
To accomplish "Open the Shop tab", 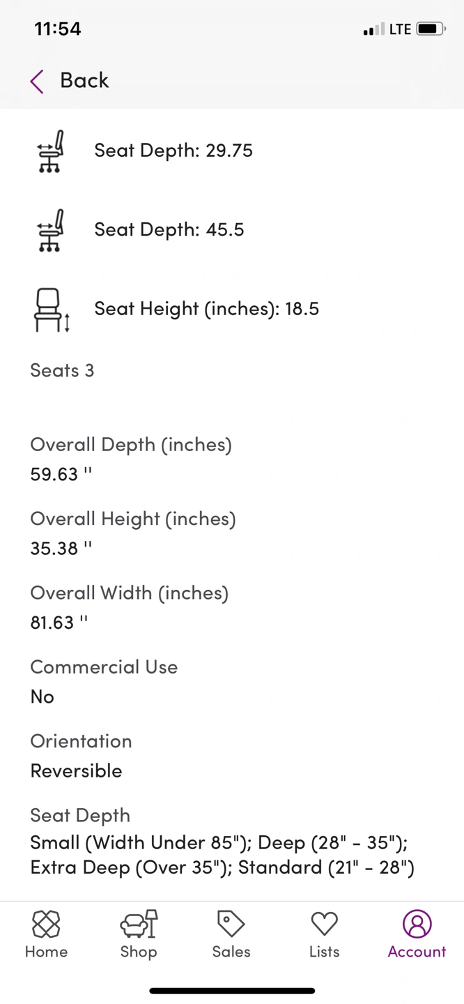I will click(x=139, y=934).
